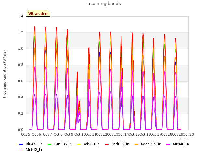Click the VR_arable annotation tag
The width and height of the screenshot is (208, 156).
38,13
